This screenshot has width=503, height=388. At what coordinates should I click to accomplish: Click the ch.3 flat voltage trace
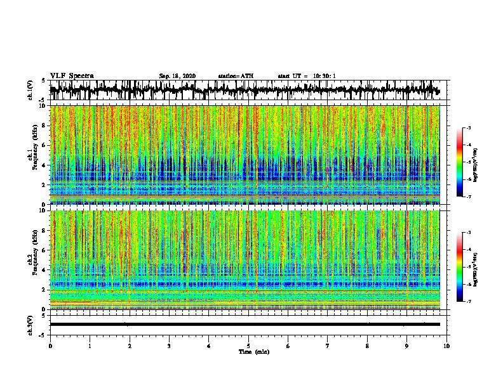[245, 325]
